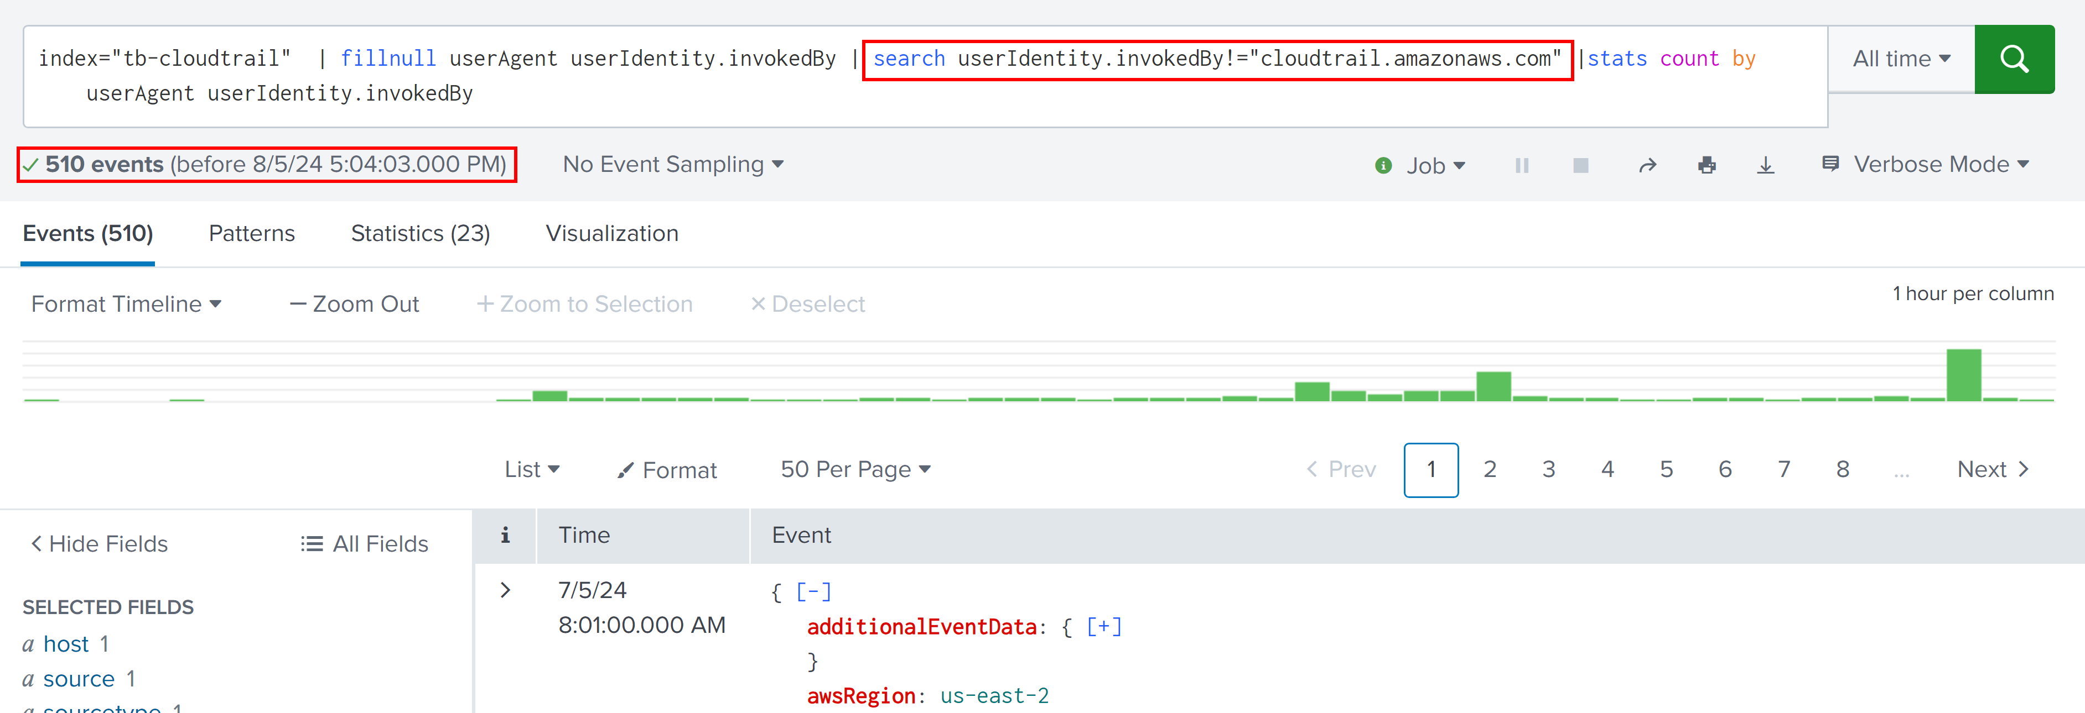Click the share job arrow icon
Image resolution: width=2085 pixels, height=713 pixels.
coord(1647,166)
